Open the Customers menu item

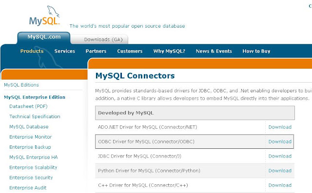point(130,51)
